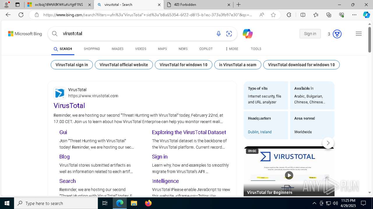Open the TOOLS search option
373x209 pixels.
click(256, 49)
